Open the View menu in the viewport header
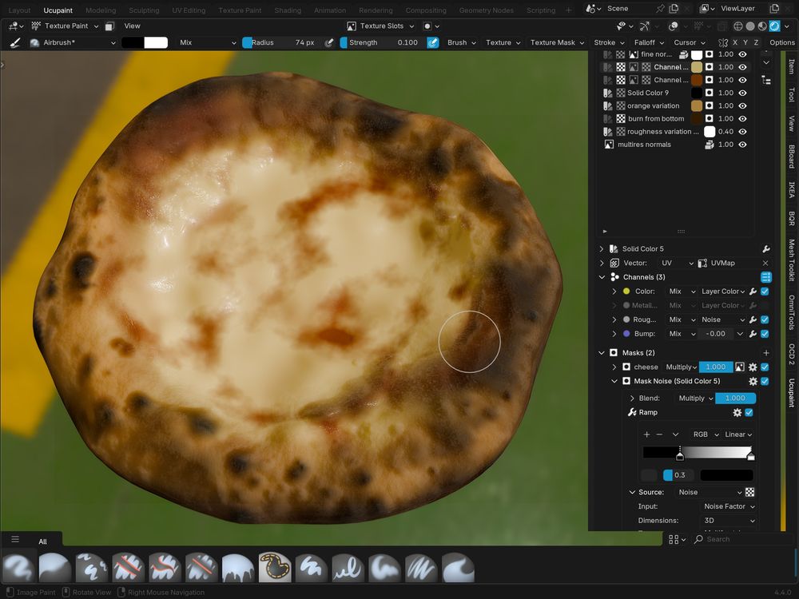The image size is (799, 599). click(132, 26)
